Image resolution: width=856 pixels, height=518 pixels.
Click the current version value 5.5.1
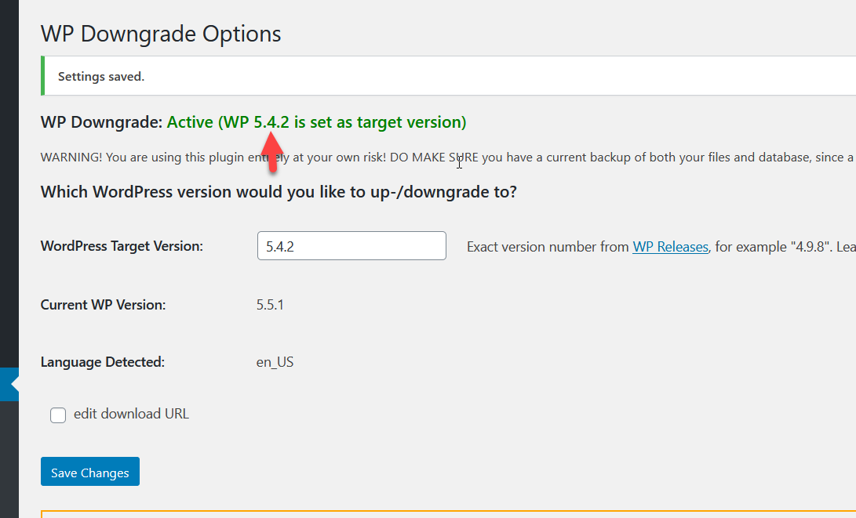270,305
